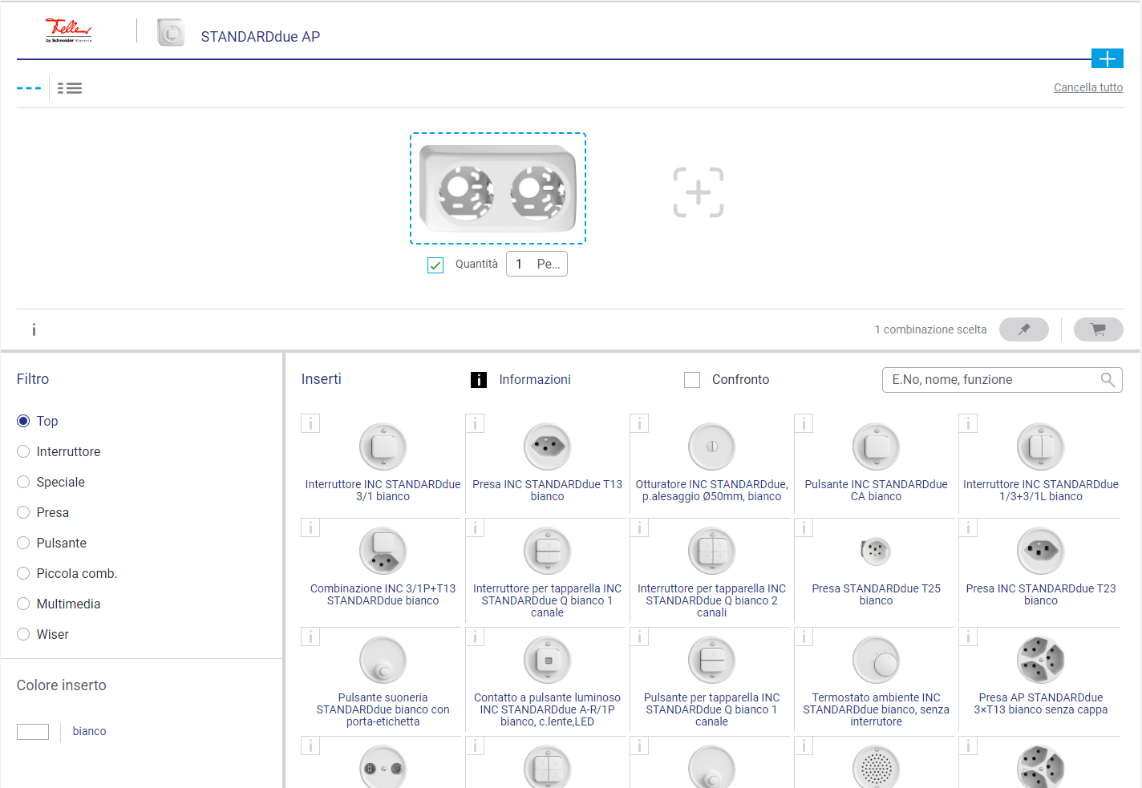Select the Pulsante CA bianco insert image

pyautogui.click(x=877, y=447)
